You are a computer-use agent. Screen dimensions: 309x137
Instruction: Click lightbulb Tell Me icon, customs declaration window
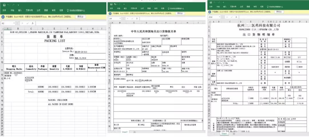pyautogui.click(x=169, y=9)
